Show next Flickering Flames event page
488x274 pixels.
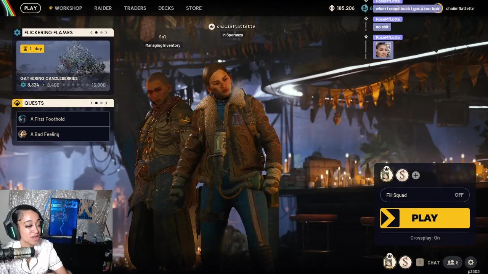pyautogui.click(x=106, y=32)
